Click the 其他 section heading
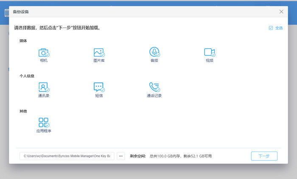Viewport: 297px width, 179px height. (x=23, y=111)
